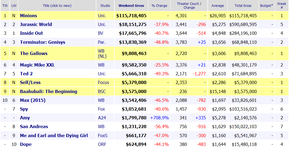Open the Jurassic World movie page
The height and width of the screenshot is (147, 289).
coord(36,24)
